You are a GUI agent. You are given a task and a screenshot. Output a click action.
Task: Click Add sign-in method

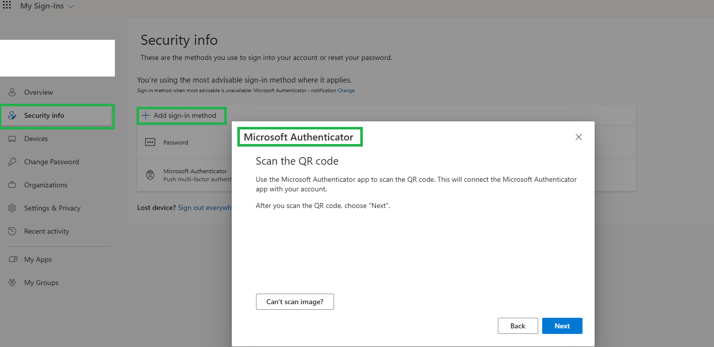(x=179, y=115)
